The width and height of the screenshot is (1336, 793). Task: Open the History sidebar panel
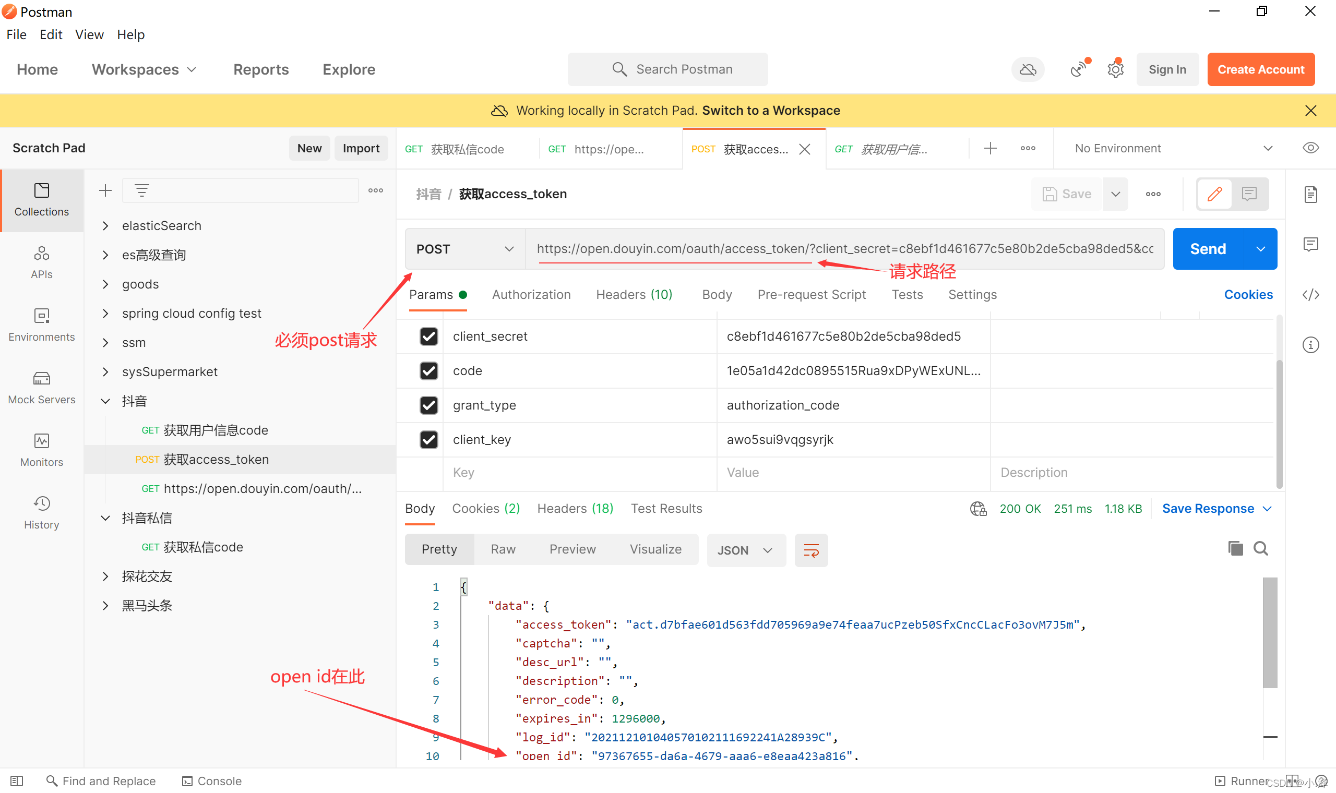(x=42, y=512)
